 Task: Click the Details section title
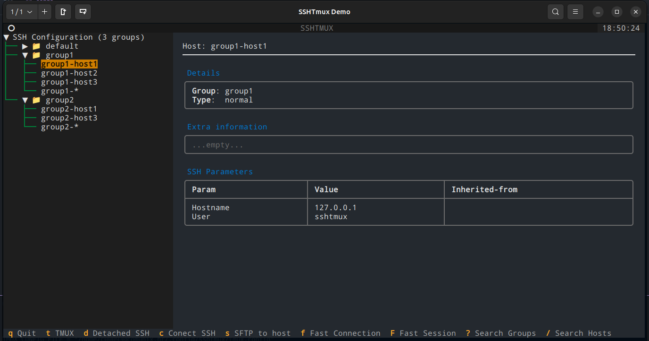coord(204,73)
